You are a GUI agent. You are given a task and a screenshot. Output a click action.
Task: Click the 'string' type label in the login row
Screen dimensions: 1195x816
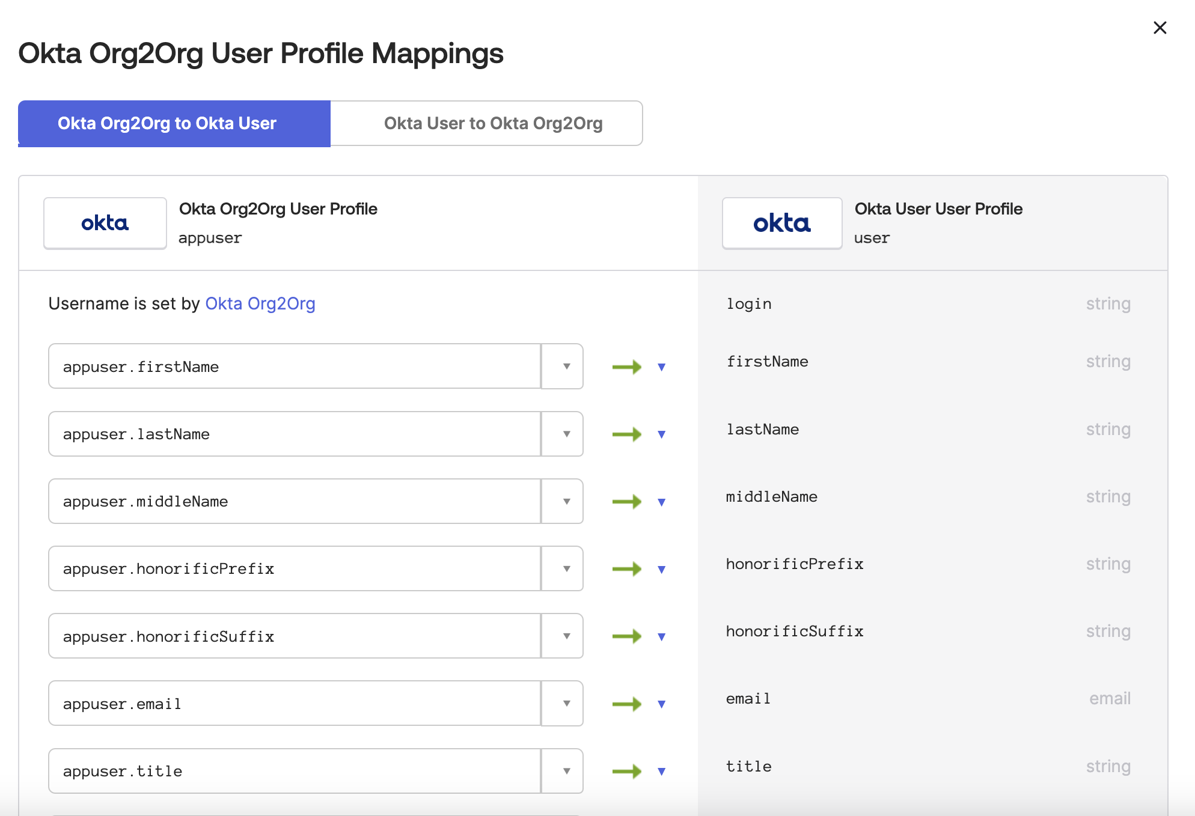(1108, 304)
